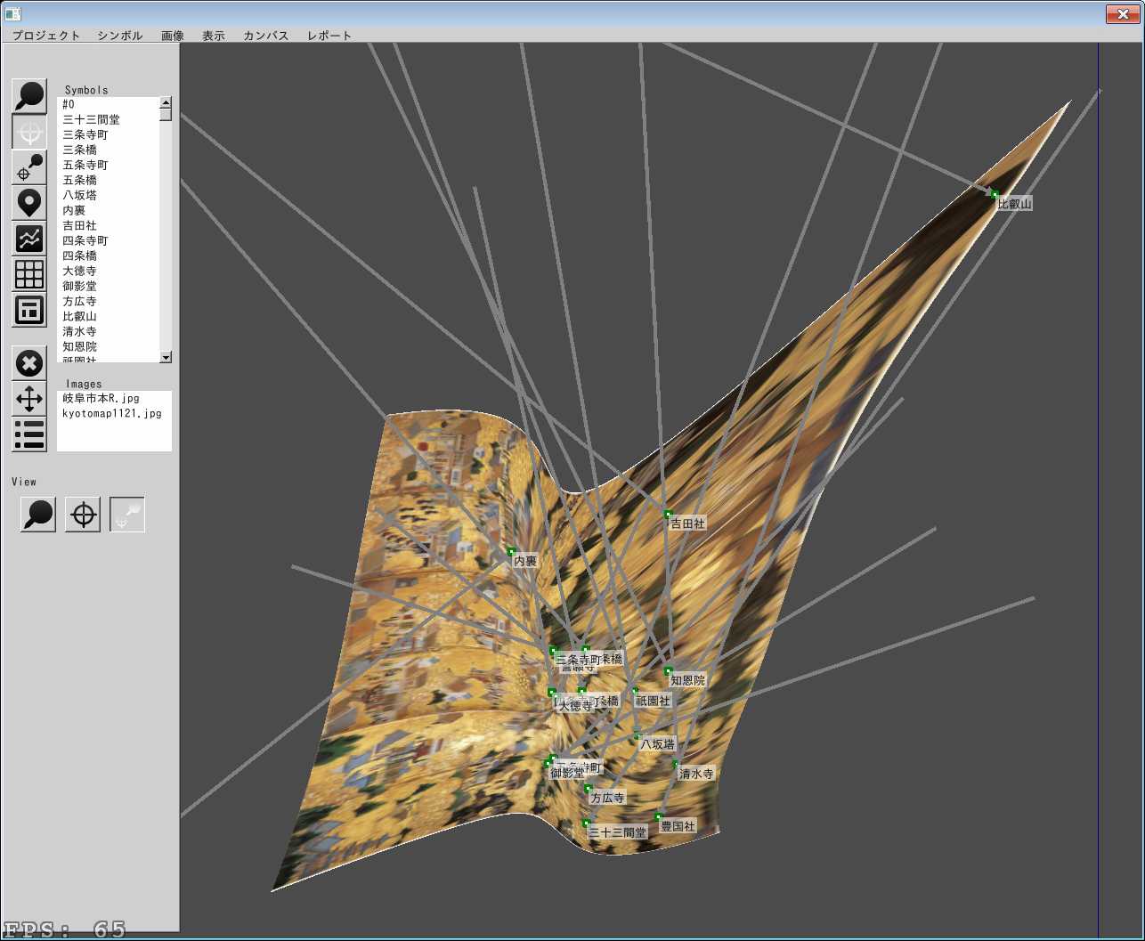Click Symbols list scroll down arrow
Screen dimensions: 1145x941
point(166,357)
